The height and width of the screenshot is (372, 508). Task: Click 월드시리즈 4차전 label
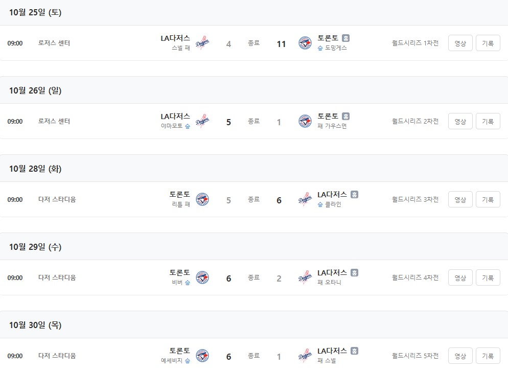click(x=415, y=277)
